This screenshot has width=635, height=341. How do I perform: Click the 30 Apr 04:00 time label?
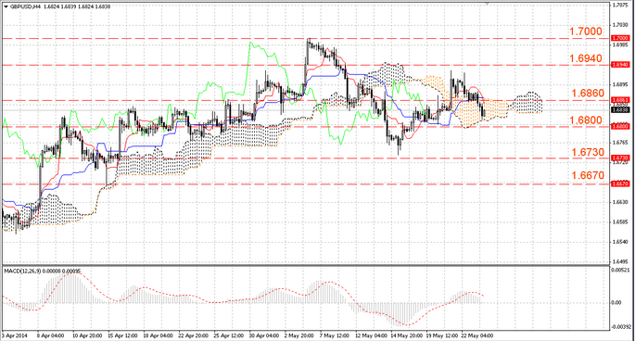coord(263,335)
